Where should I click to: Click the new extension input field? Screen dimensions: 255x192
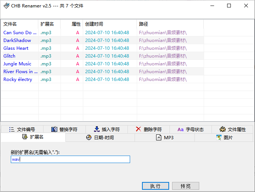tap(71, 159)
